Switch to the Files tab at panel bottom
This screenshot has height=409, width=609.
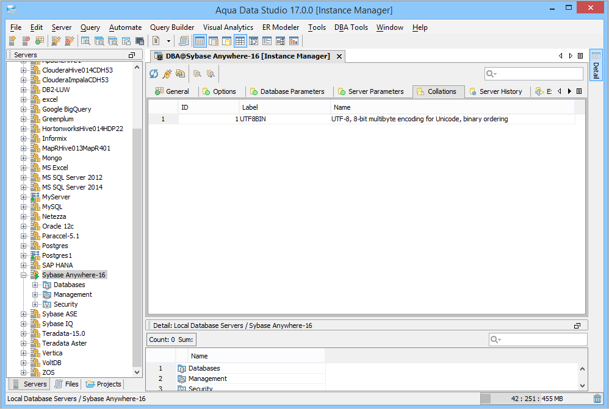pos(67,384)
